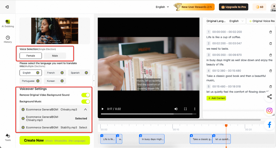Mute the video using the volume icon
This screenshot has height=148, width=276.
pos(176,109)
